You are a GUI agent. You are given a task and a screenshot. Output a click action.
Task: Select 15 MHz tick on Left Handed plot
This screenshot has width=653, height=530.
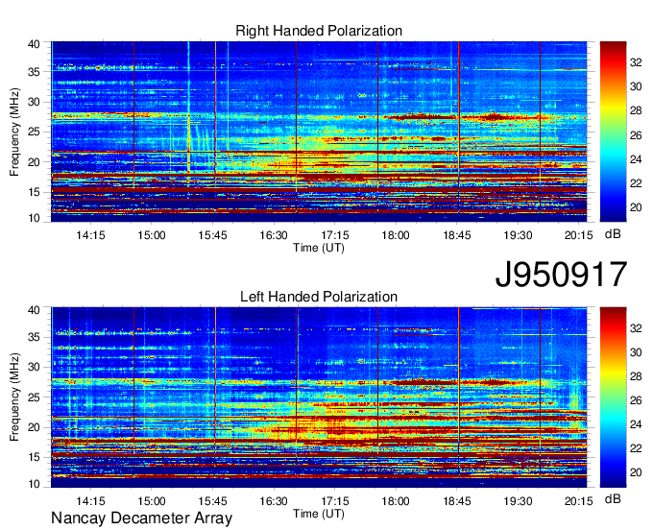point(34,458)
